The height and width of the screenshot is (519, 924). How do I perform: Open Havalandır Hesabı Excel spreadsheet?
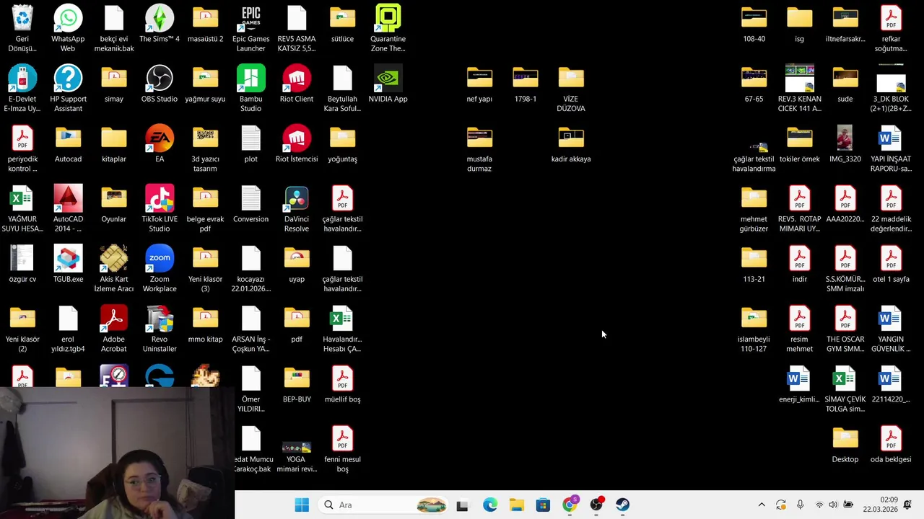pos(342,318)
